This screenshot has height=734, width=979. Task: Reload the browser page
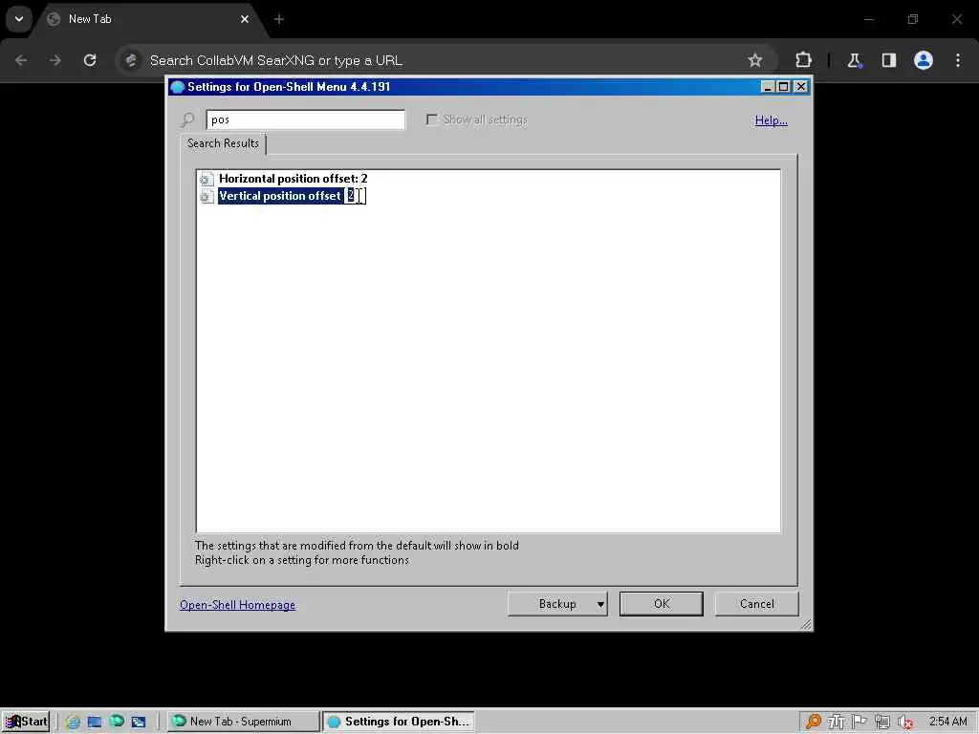click(x=90, y=60)
